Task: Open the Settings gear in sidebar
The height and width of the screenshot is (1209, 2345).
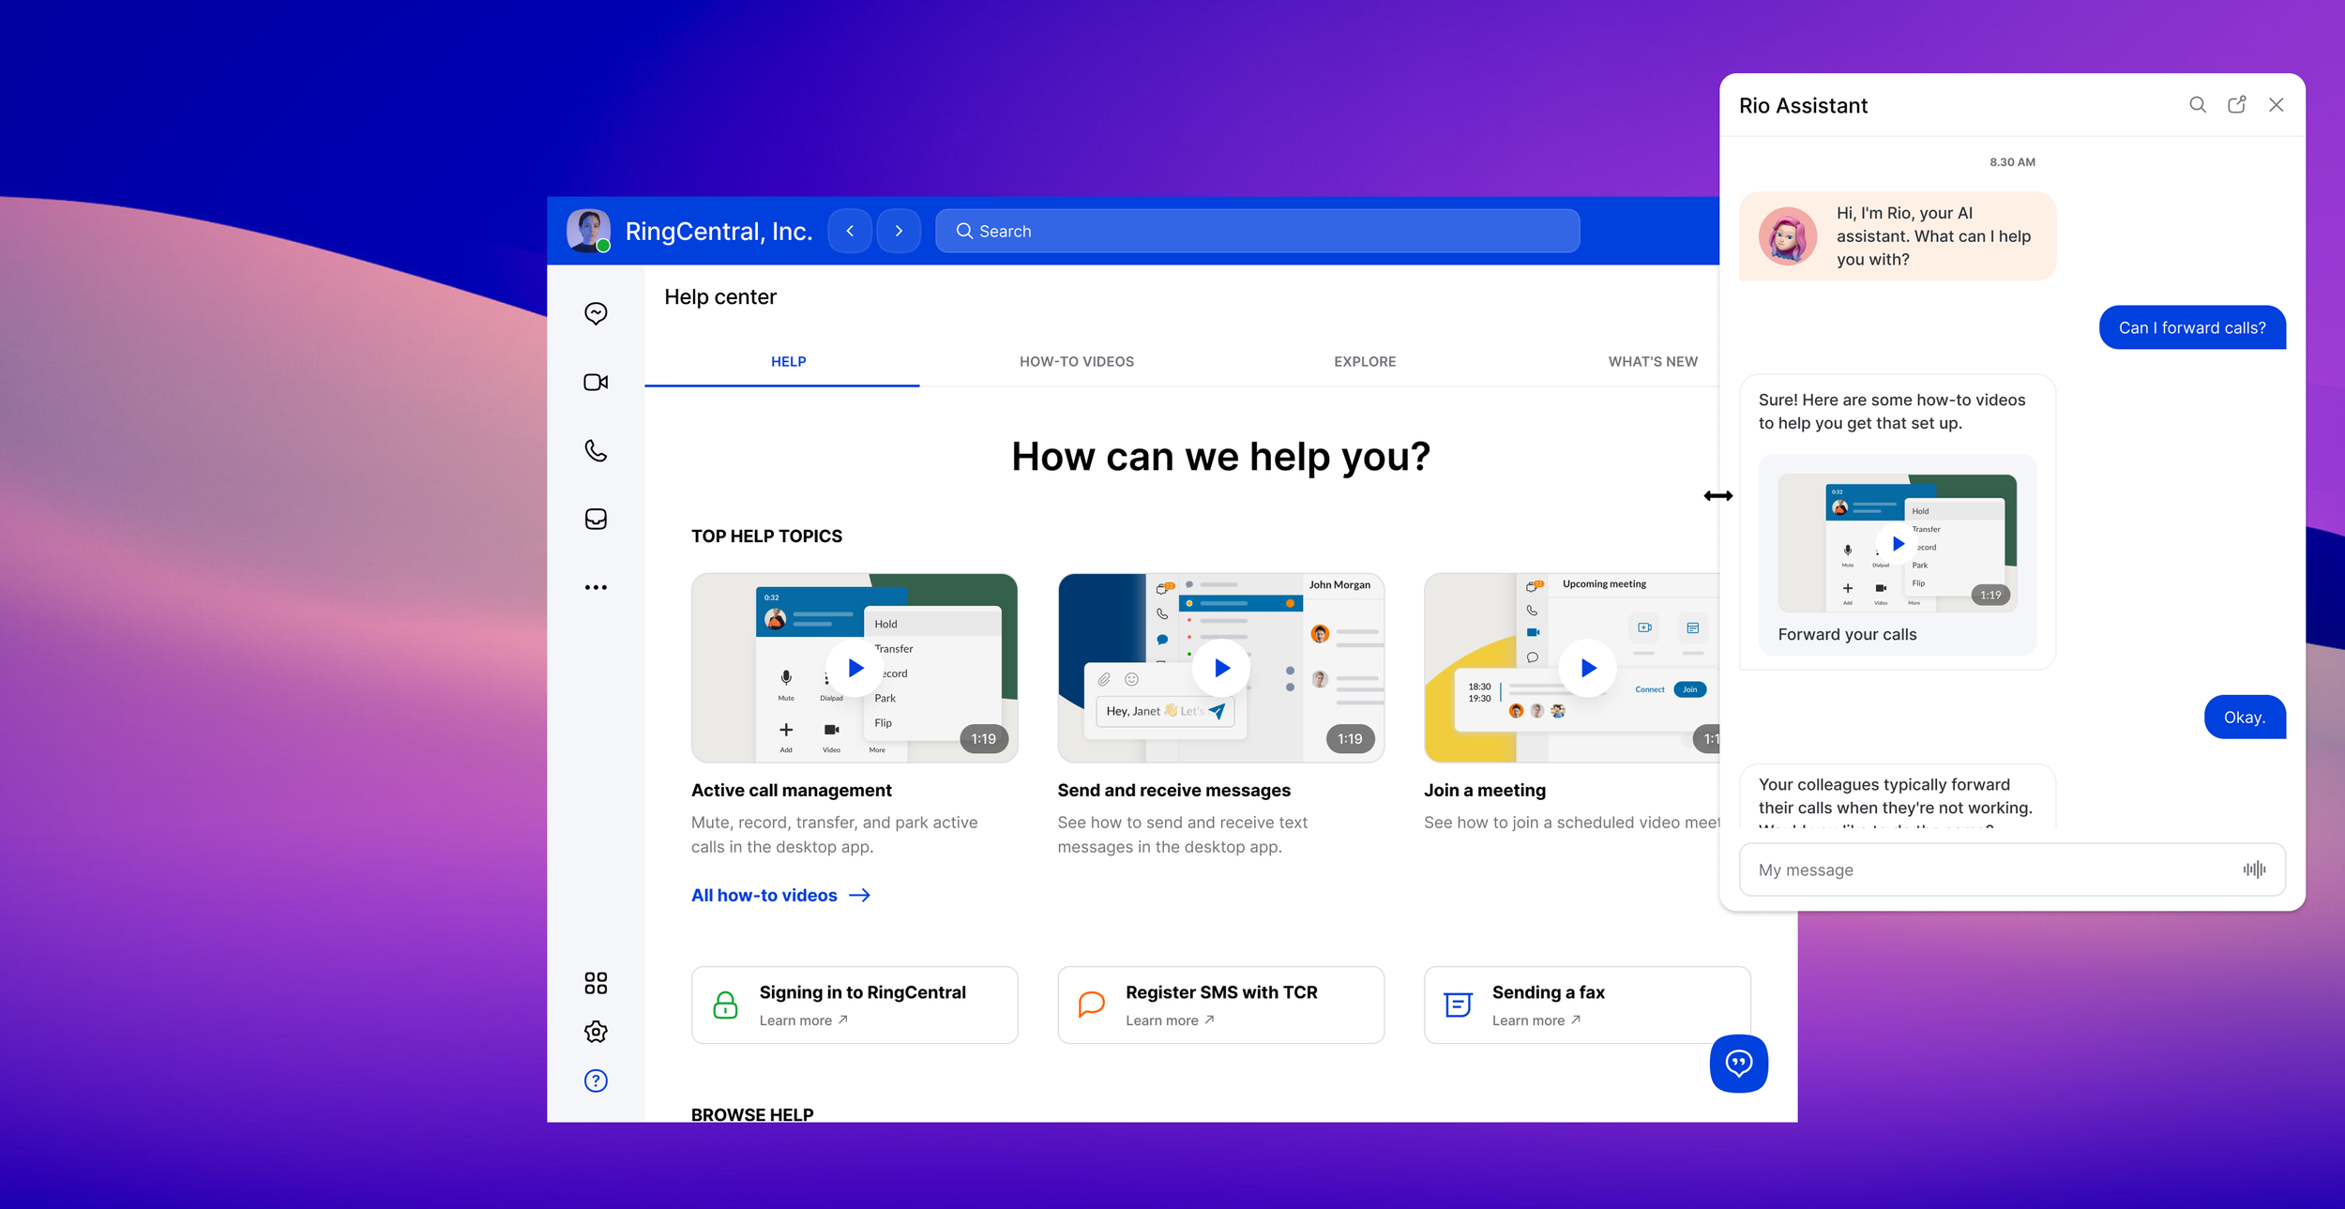Action: pos(596,1032)
